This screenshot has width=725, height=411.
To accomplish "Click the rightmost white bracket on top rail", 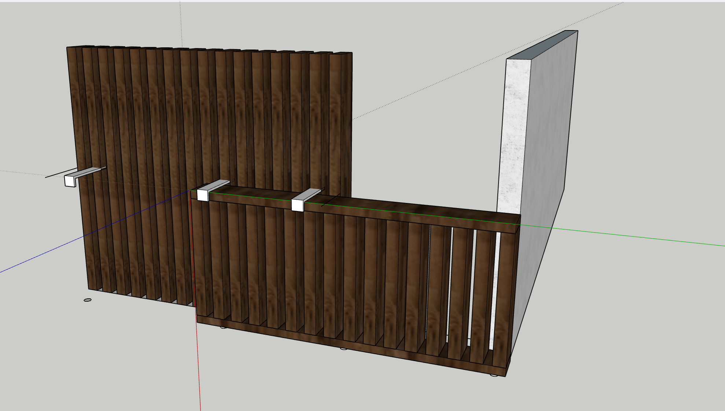I will pos(297,205).
